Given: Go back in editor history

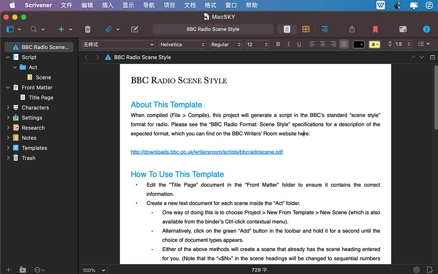Looking at the screenshot, I should (87, 57).
